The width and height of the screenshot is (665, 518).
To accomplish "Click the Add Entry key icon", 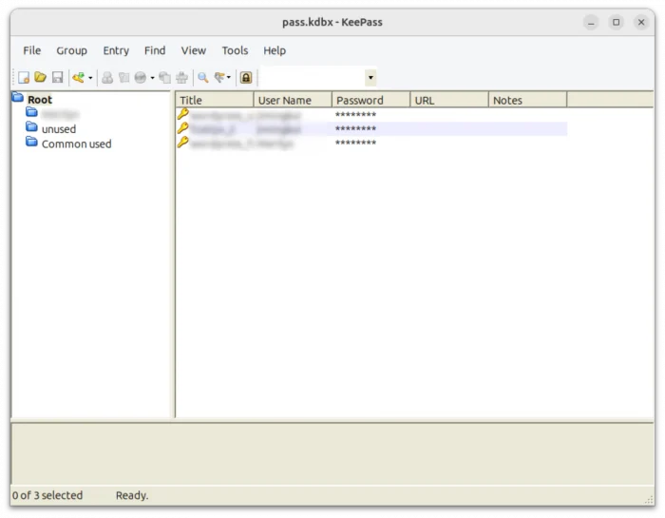I will tap(78, 78).
